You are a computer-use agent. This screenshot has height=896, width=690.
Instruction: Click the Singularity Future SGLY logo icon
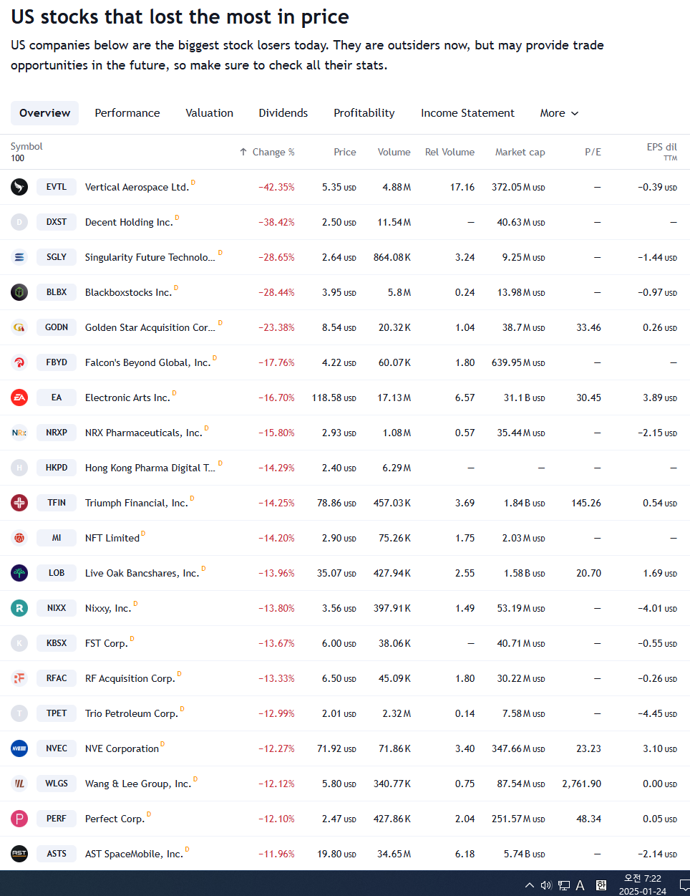19,257
